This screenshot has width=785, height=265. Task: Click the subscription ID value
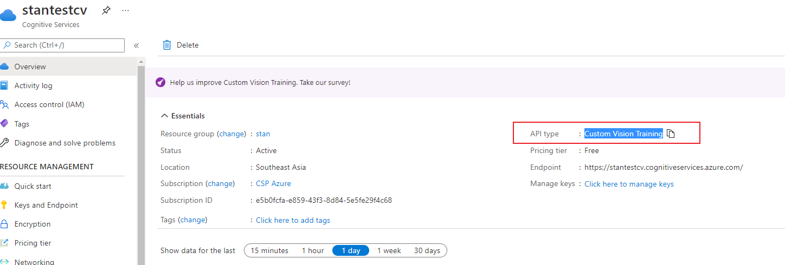(324, 200)
